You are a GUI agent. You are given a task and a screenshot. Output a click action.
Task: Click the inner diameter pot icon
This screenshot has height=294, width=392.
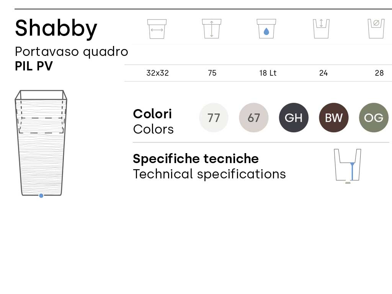[376, 29]
